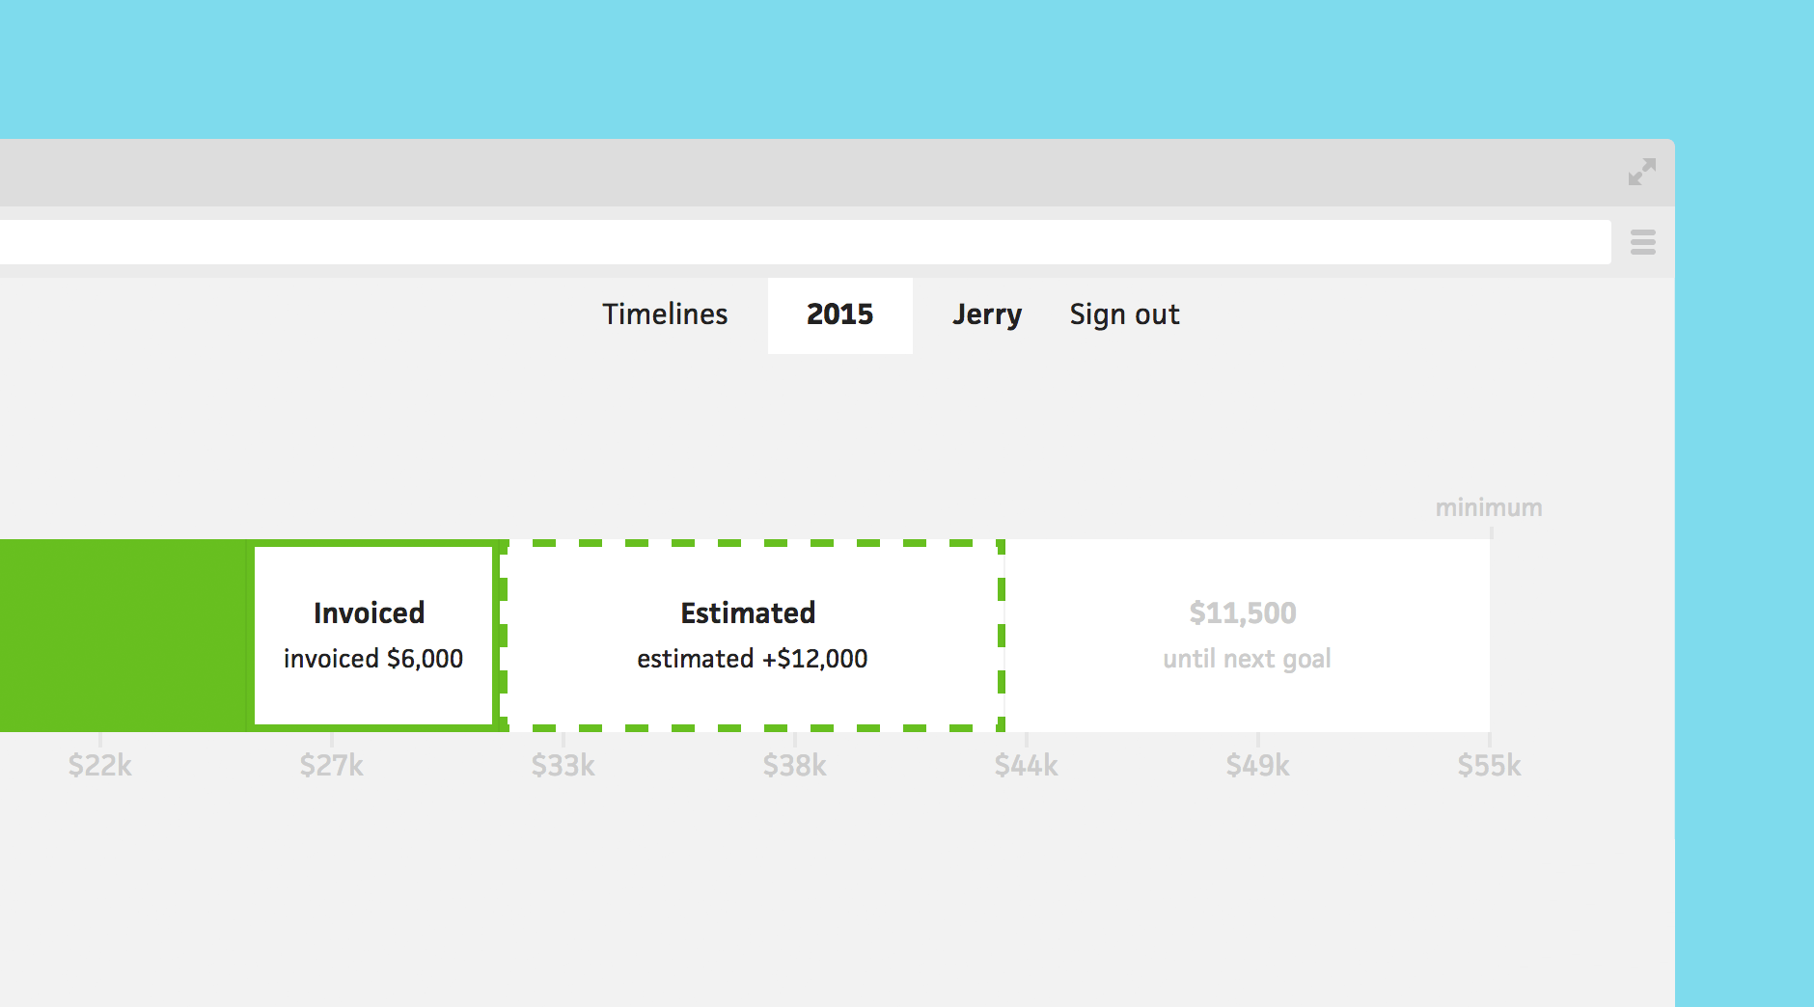Select the dashed Estimated +$12,000 block
Image resolution: width=1814 pixels, height=1007 pixels.
point(752,636)
